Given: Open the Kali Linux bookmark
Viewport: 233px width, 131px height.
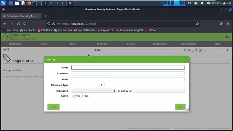Looking at the screenshot, I should pos(11,30).
